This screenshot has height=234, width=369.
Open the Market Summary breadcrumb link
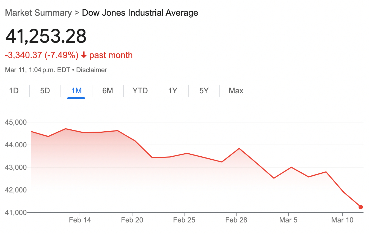tap(38, 13)
